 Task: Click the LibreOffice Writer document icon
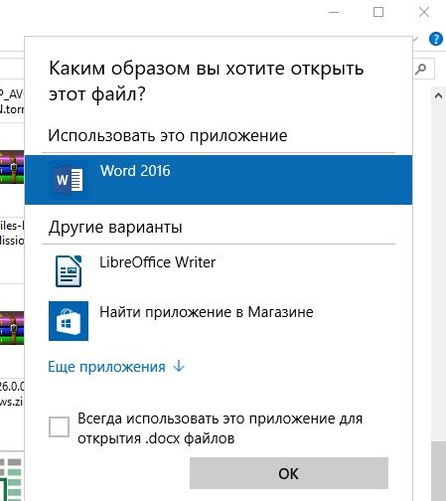coord(69,271)
